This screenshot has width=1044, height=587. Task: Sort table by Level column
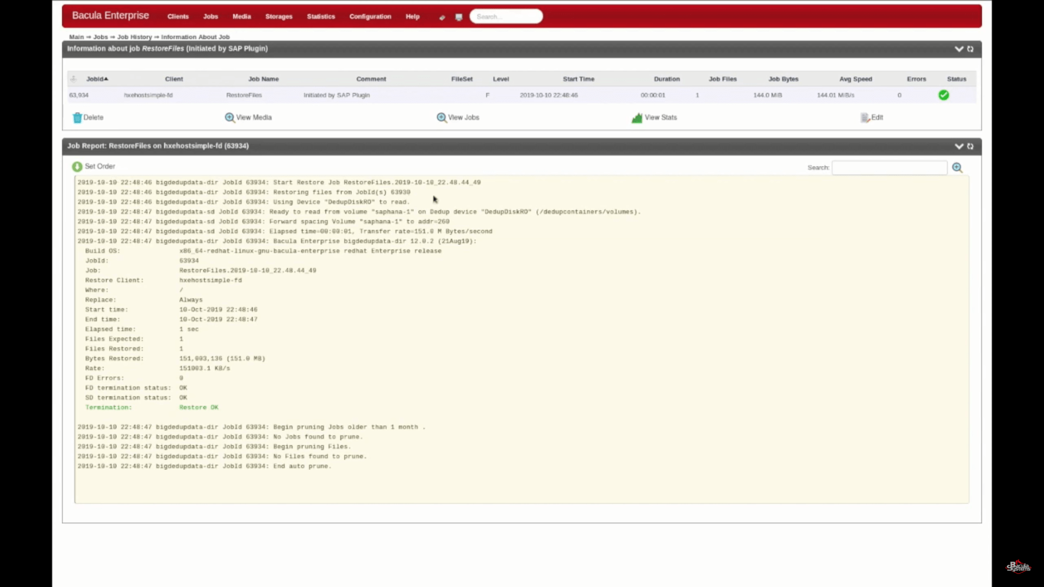(501, 79)
